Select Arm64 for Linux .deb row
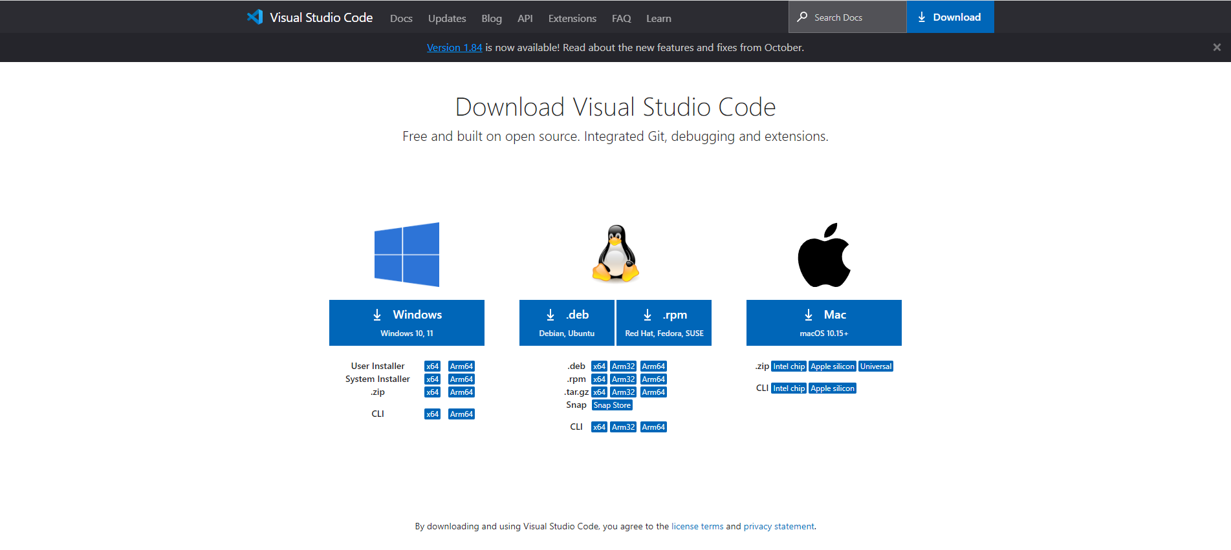1231x550 pixels. 654,366
